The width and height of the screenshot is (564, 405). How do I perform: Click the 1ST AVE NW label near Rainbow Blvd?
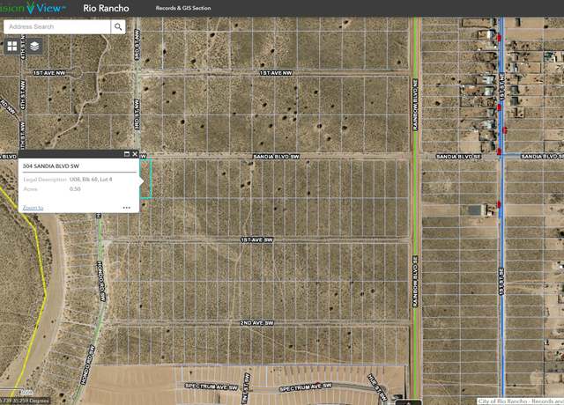276,73
